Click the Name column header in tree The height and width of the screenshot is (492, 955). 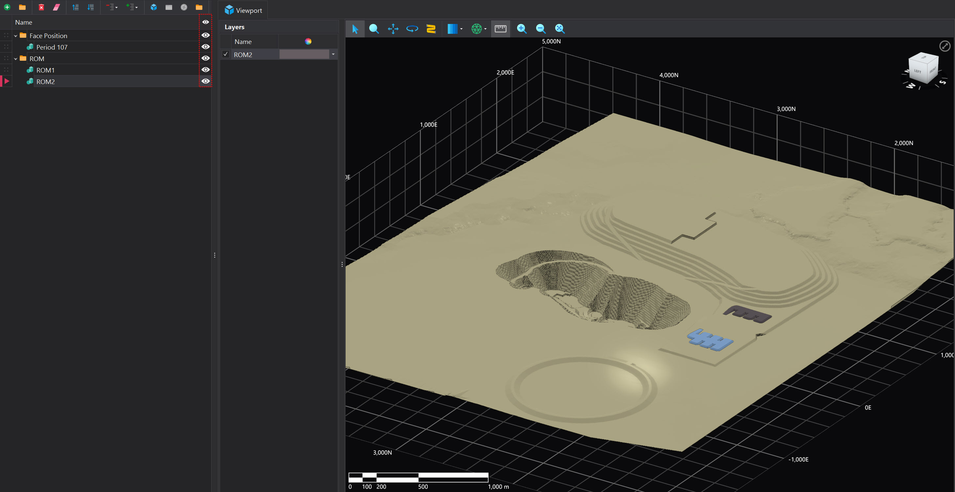tap(24, 22)
